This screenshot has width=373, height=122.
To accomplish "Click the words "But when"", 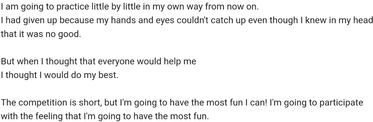I will [x=20, y=61].
